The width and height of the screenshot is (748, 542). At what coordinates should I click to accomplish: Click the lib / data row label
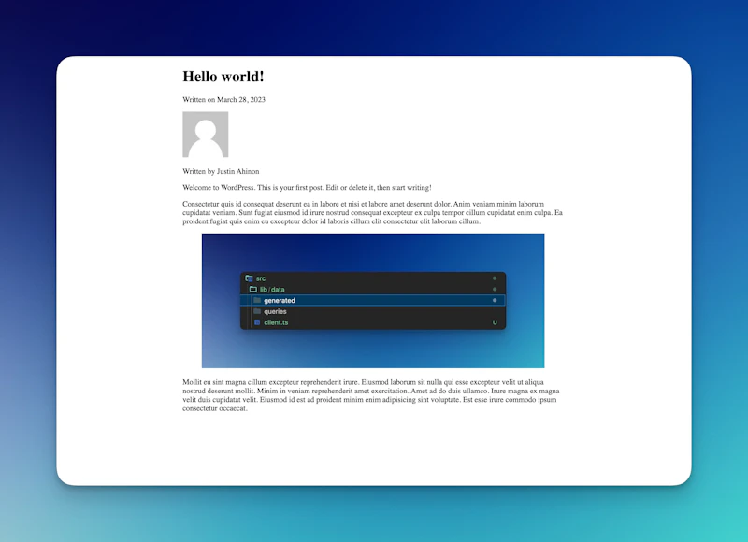[x=272, y=290]
